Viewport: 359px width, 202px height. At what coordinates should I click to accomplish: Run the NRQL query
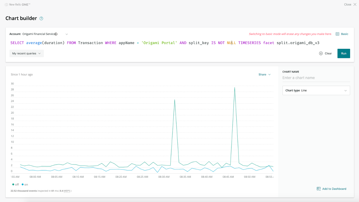[344, 53]
